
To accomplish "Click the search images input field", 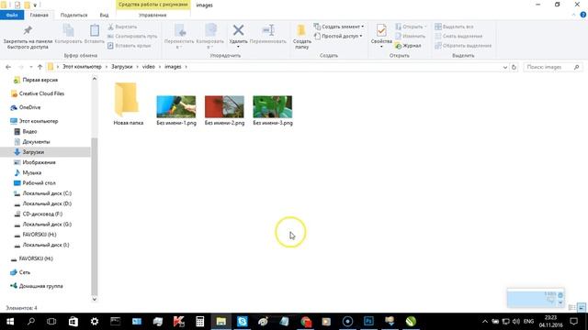I will (x=553, y=67).
